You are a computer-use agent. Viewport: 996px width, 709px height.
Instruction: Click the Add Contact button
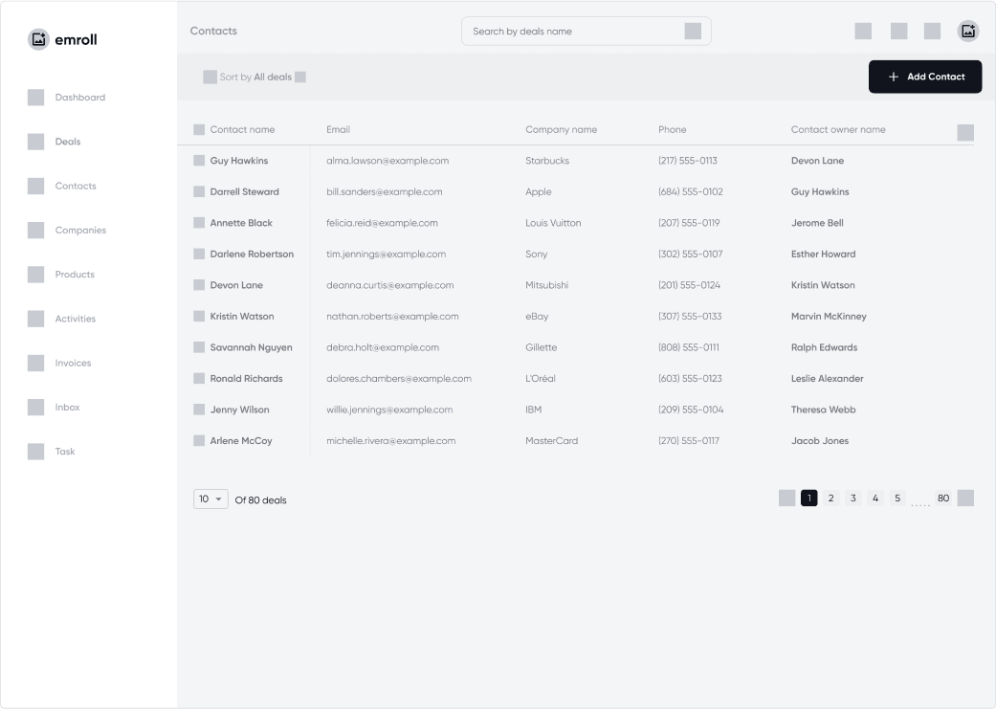pyautogui.click(x=924, y=77)
